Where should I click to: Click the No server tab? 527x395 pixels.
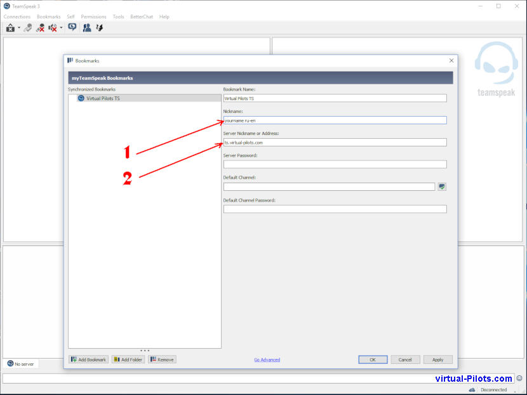pyautogui.click(x=21, y=364)
